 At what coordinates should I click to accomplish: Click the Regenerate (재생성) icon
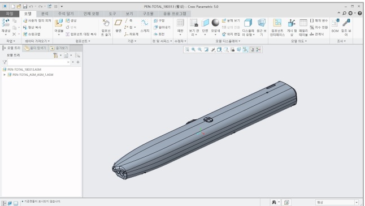pyautogui.click(x=6, y=23)
